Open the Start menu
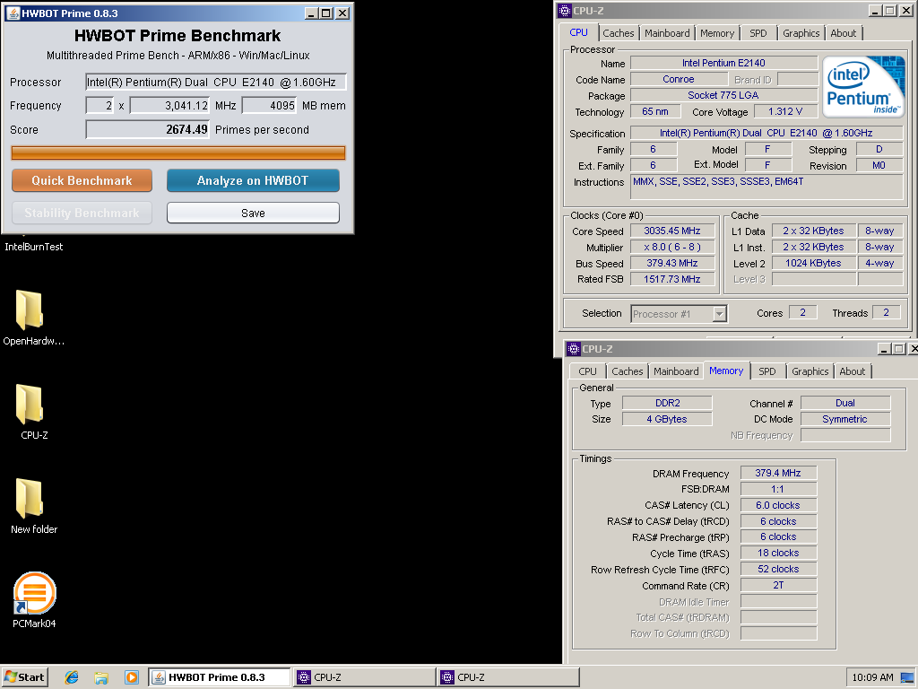The width and height of the screenshot is (918, 689). click(24, 677)
